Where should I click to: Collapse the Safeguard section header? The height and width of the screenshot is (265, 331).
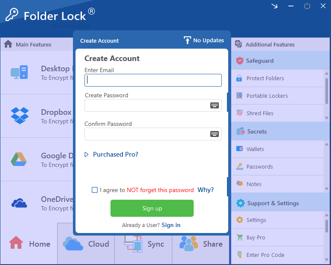tap(280, 61)
